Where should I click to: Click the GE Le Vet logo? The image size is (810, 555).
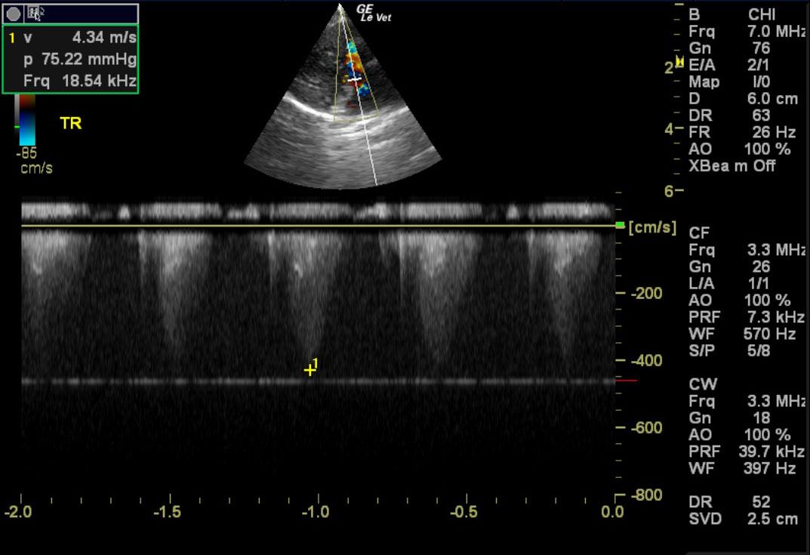tap(375, 12)
